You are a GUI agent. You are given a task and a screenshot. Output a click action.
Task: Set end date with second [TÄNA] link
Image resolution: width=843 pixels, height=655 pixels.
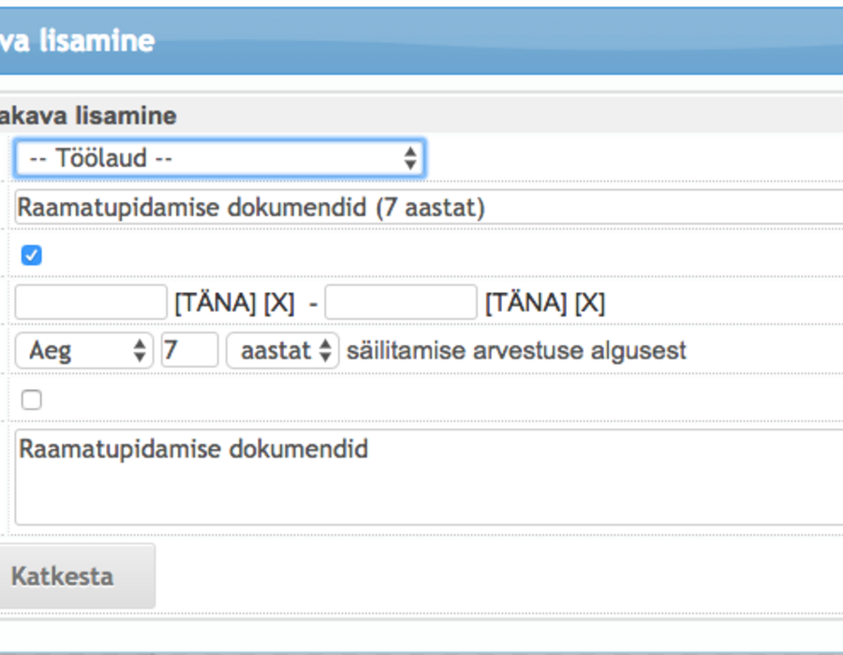click(525, 303)
